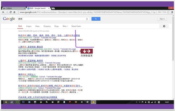Open the volume speaker tray icon
This screenshot has width=175, height=111.
[x=146, y=102]
